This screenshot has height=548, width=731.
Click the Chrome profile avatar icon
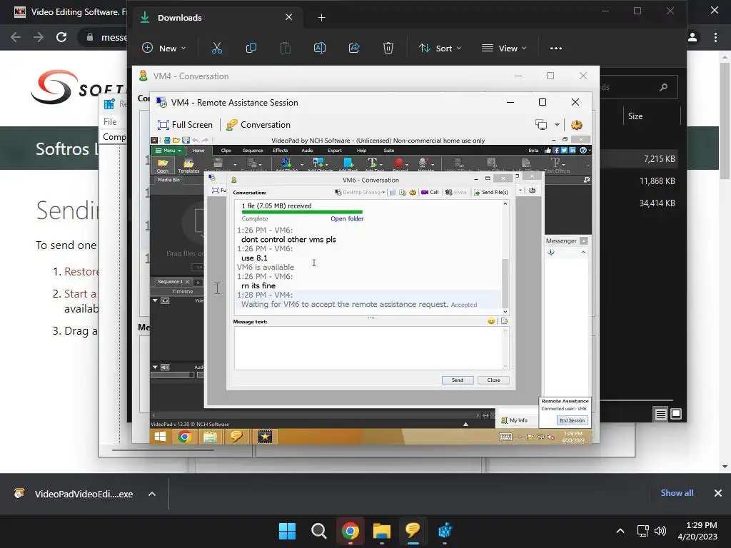[692, 37]
